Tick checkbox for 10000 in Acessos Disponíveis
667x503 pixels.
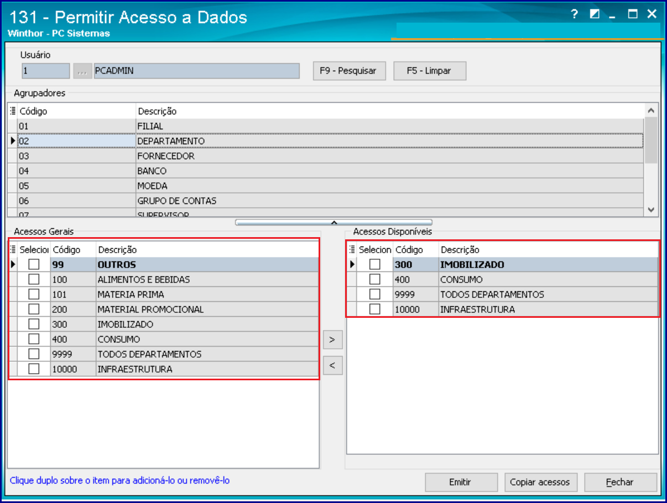[x=375, y=309]
